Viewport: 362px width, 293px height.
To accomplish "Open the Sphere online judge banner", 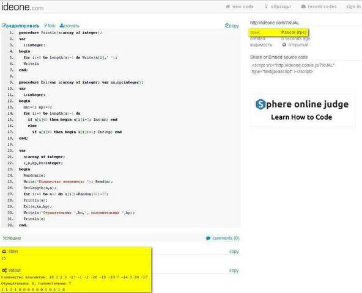I will (x=302, y=110).
